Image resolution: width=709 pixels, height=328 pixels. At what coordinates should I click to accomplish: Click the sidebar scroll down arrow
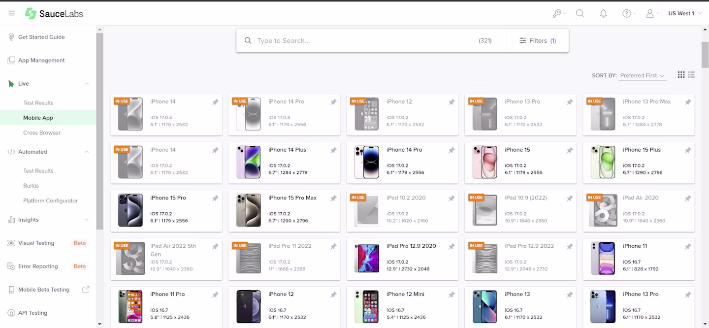click(x=99, y=324)
